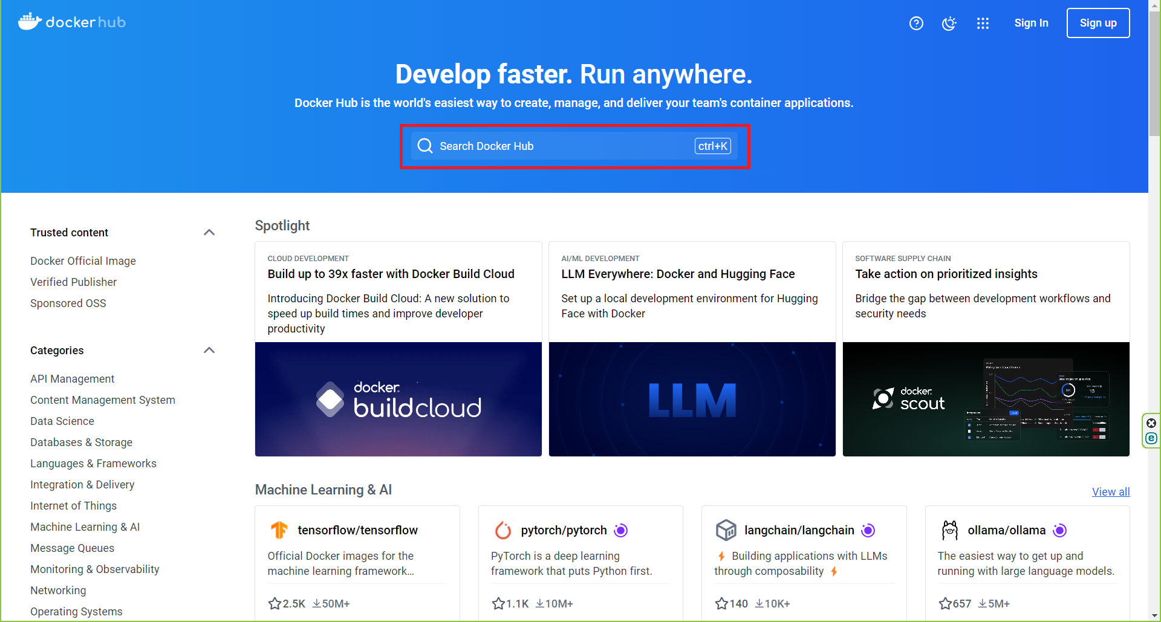The image size is (1161, 622).
Task: Click the Sign In link
Action: [1031, 23]
